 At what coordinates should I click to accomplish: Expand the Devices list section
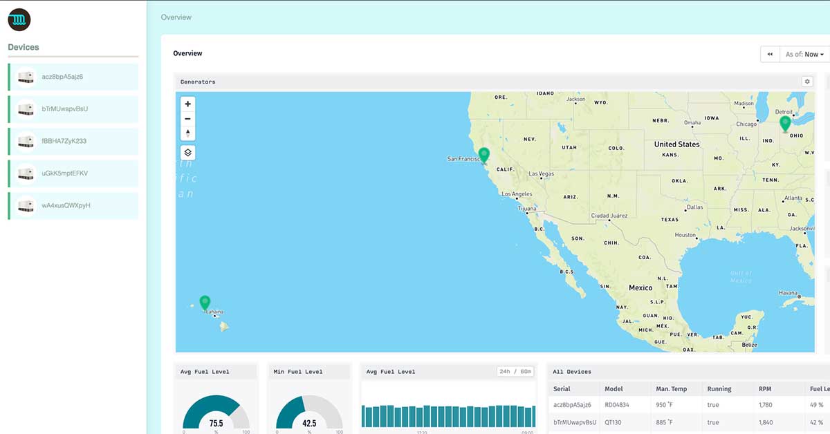(x=23, y=47)
